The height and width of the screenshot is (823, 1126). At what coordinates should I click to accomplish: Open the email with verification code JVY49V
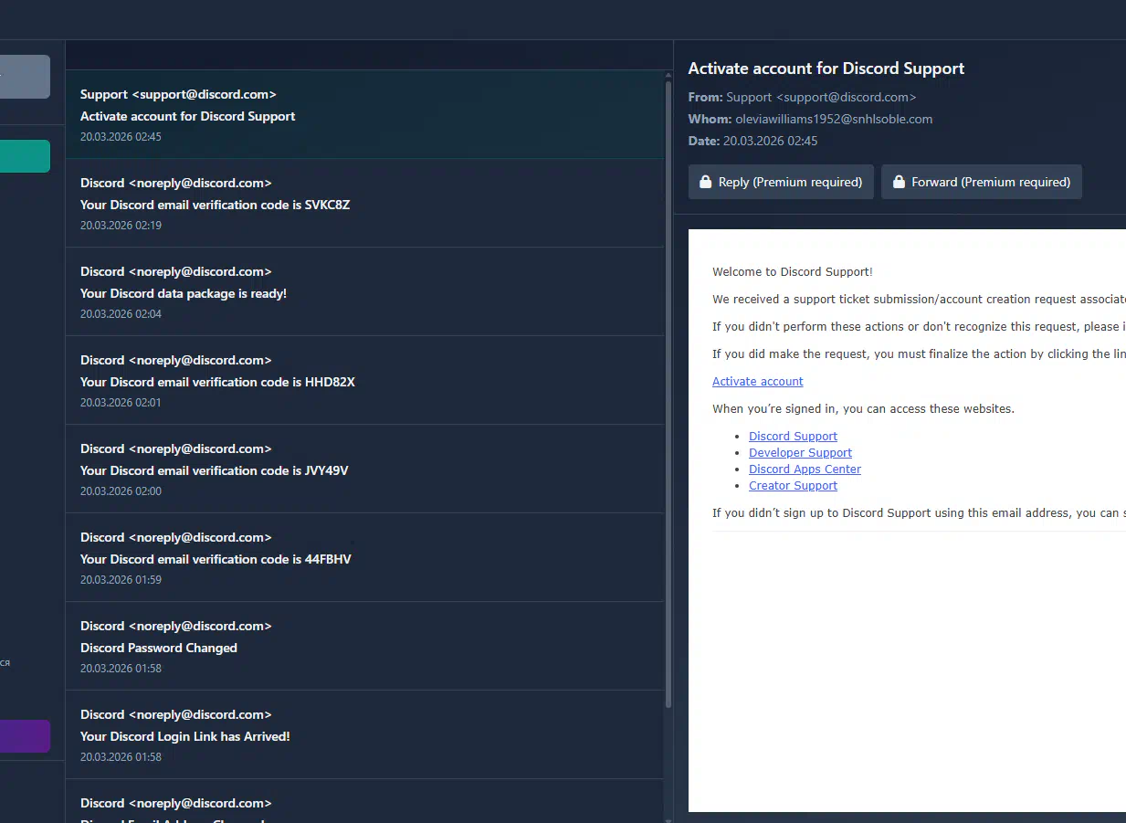coord(364,470)
